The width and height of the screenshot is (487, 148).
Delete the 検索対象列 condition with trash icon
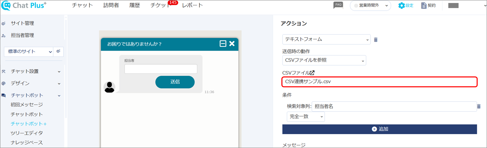click(479, 106)
